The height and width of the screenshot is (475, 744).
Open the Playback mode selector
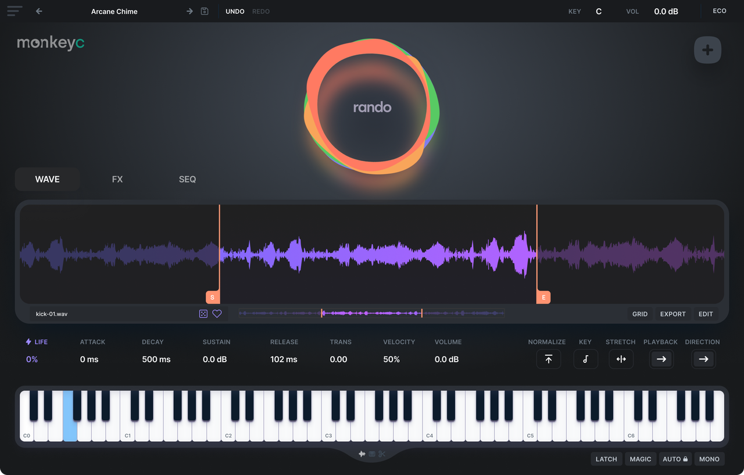coord(661,359)
